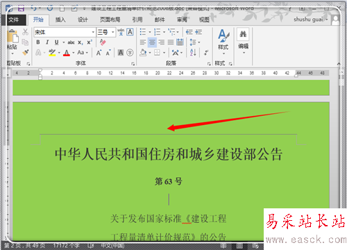Viewport: 347px width, 250px height.
Task: Click the sort A-Z icon
Action: click(193, 53)
